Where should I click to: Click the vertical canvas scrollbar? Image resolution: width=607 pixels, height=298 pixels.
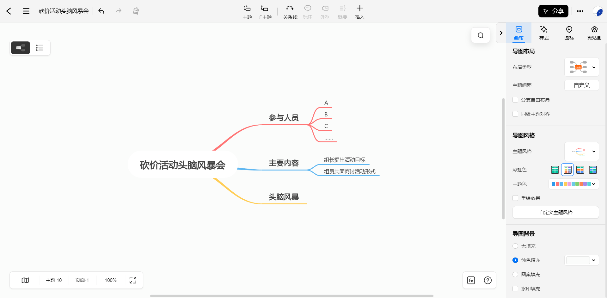(503, 158)
